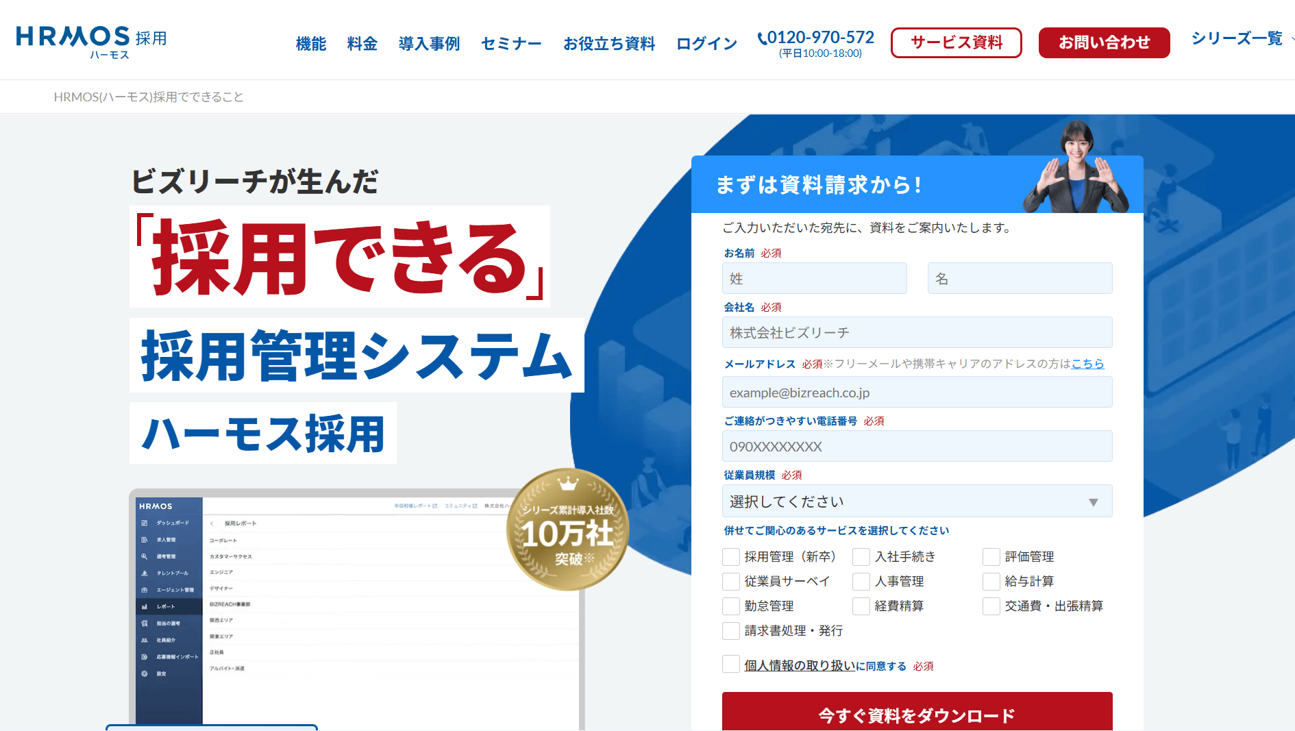The image size is (1295, 731).
Task: Enable the 給与計算 checkbox
Action: (x=991, y=582)
